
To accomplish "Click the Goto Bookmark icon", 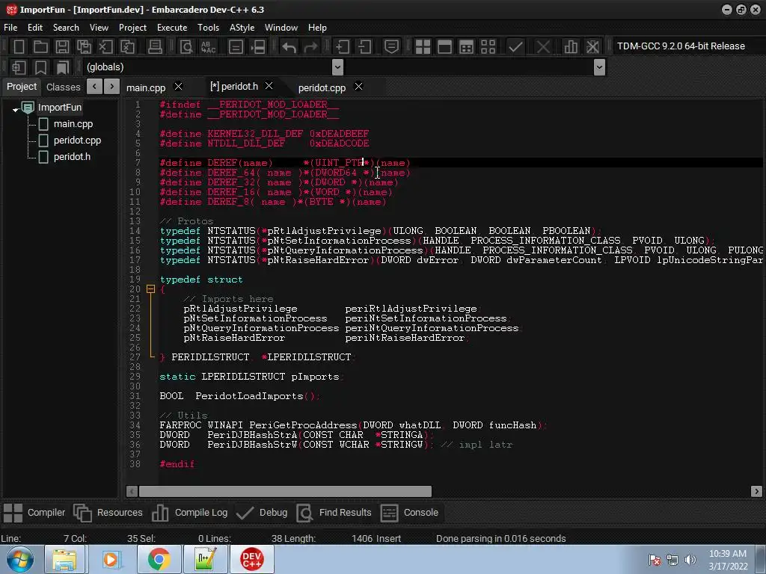I will click(62, 67).
